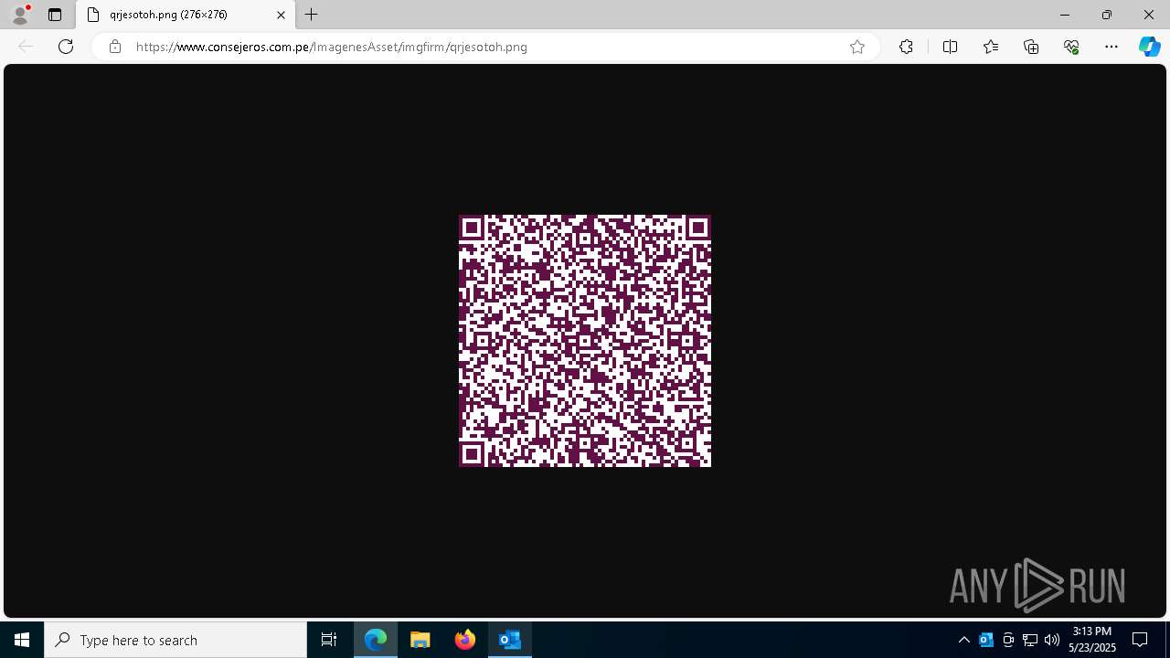Open Meet Now tray icon
Viewport: 1170px width, 658px height.
click(x=1008, y=640)
